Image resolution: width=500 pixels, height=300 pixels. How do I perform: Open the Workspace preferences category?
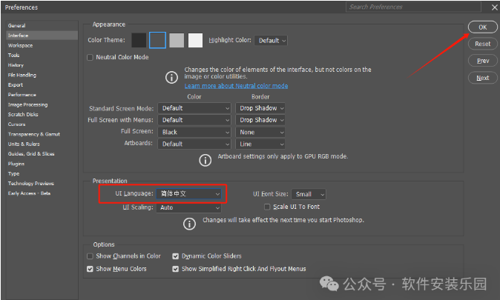coord(20,45)
